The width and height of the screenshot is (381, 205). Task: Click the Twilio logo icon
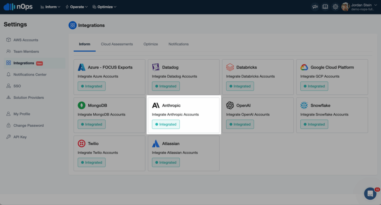pyautogui.click(x=82, y=143)
